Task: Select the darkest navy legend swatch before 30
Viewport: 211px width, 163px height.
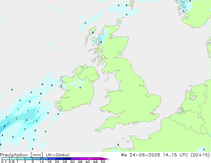Action: click(x=67, y=159)
